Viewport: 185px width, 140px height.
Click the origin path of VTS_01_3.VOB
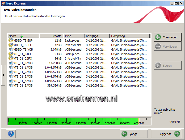tap(129, 76)
